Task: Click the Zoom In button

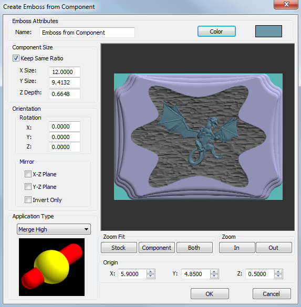Action: (237, 248)
